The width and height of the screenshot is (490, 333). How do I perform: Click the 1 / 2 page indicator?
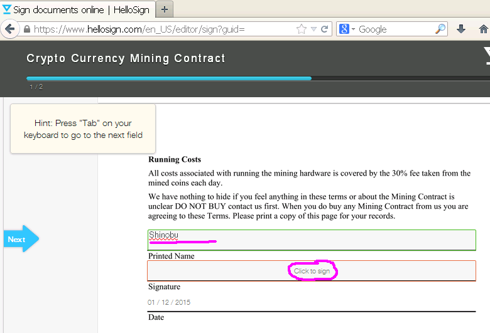pyautogui.click(x=36, y=87)
